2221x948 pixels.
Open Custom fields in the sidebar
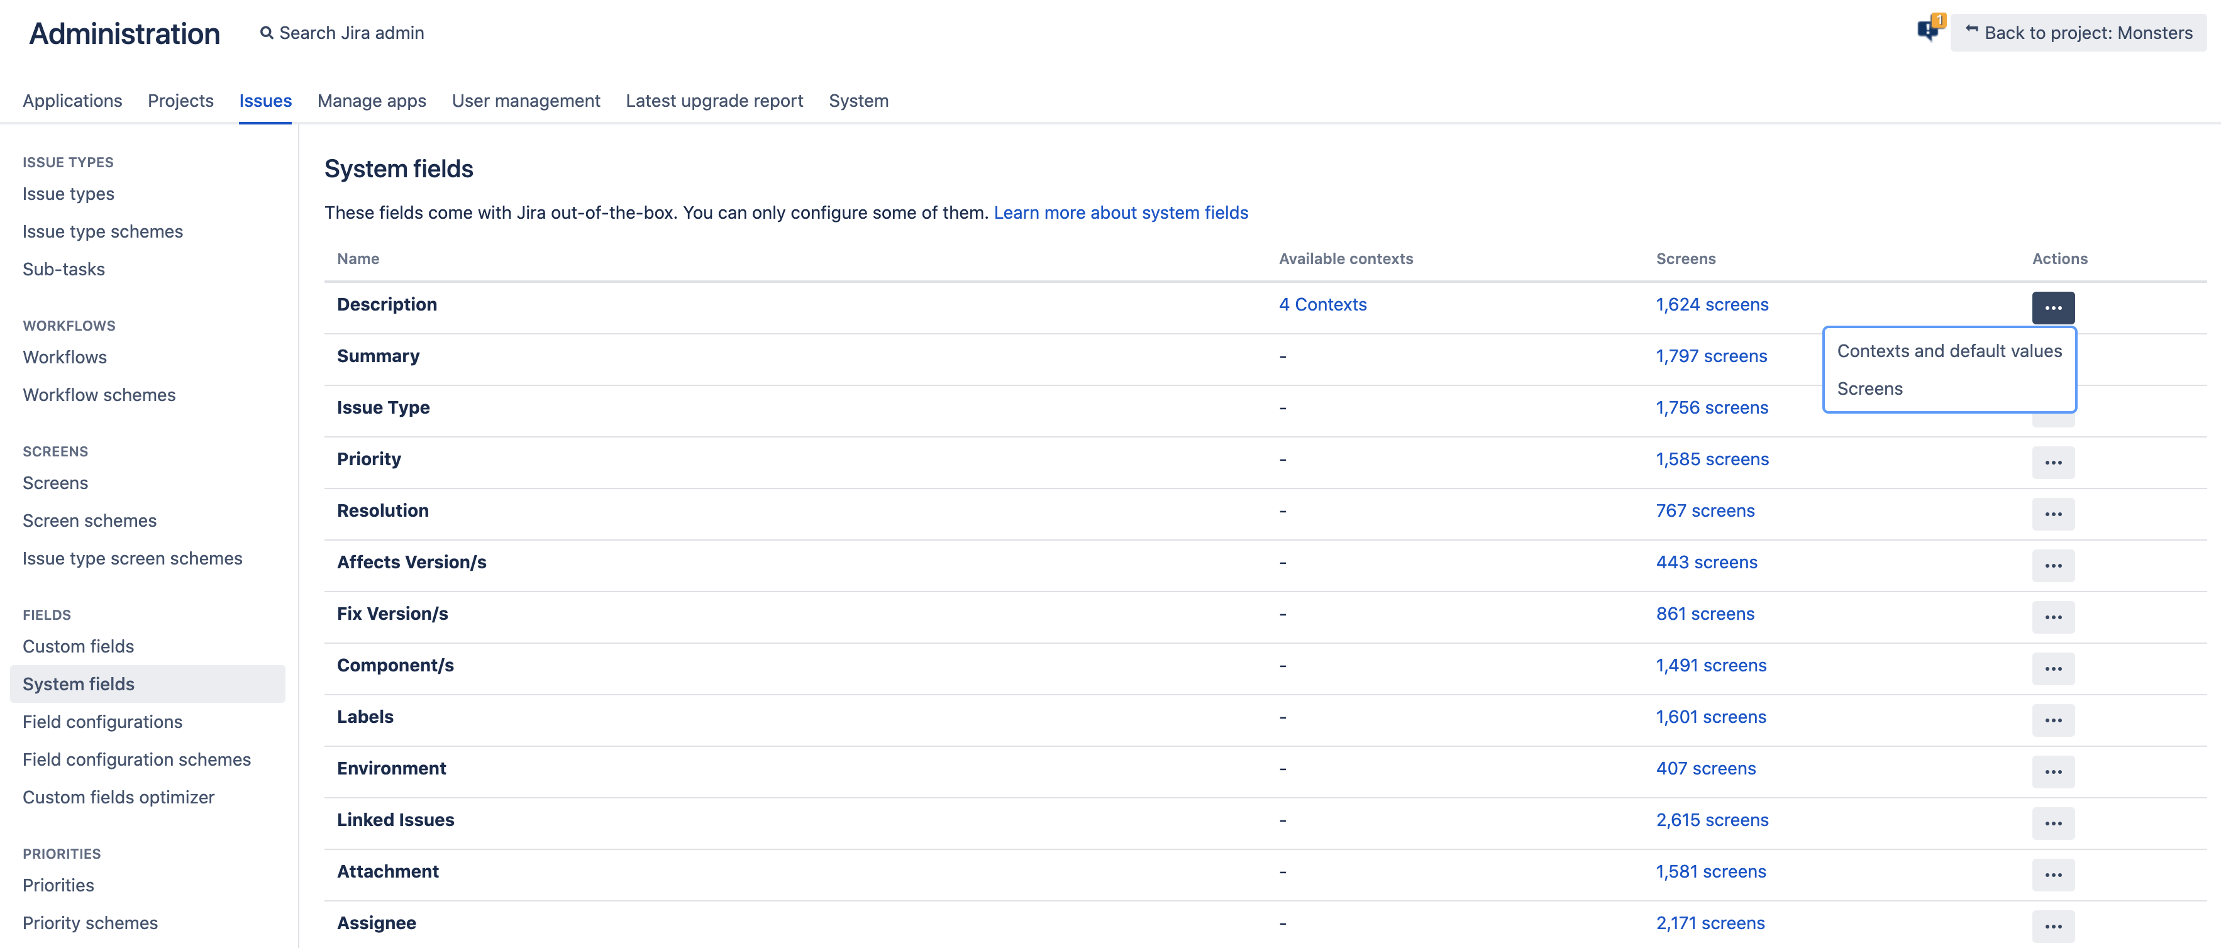pyautogui.click(x=79, y=648)
